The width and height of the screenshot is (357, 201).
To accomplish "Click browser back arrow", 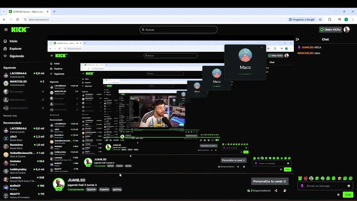I will click(4, 20).
